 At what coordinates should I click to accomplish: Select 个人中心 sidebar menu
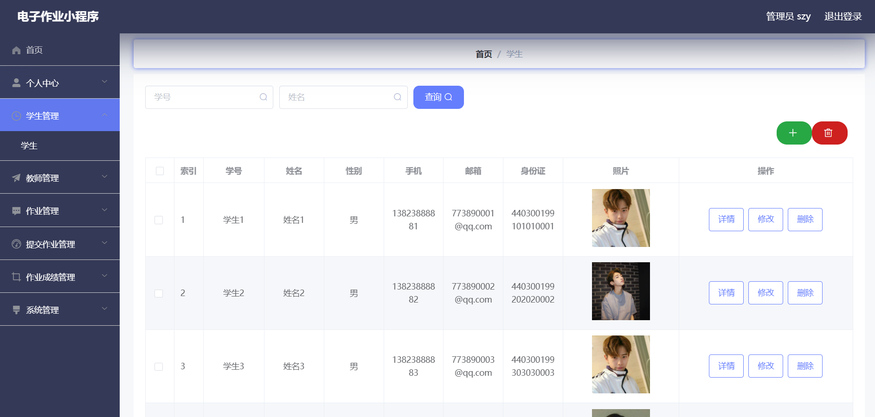click(60, 82)
